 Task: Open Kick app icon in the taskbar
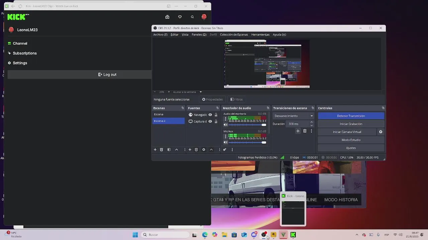[x=293, y=235]
